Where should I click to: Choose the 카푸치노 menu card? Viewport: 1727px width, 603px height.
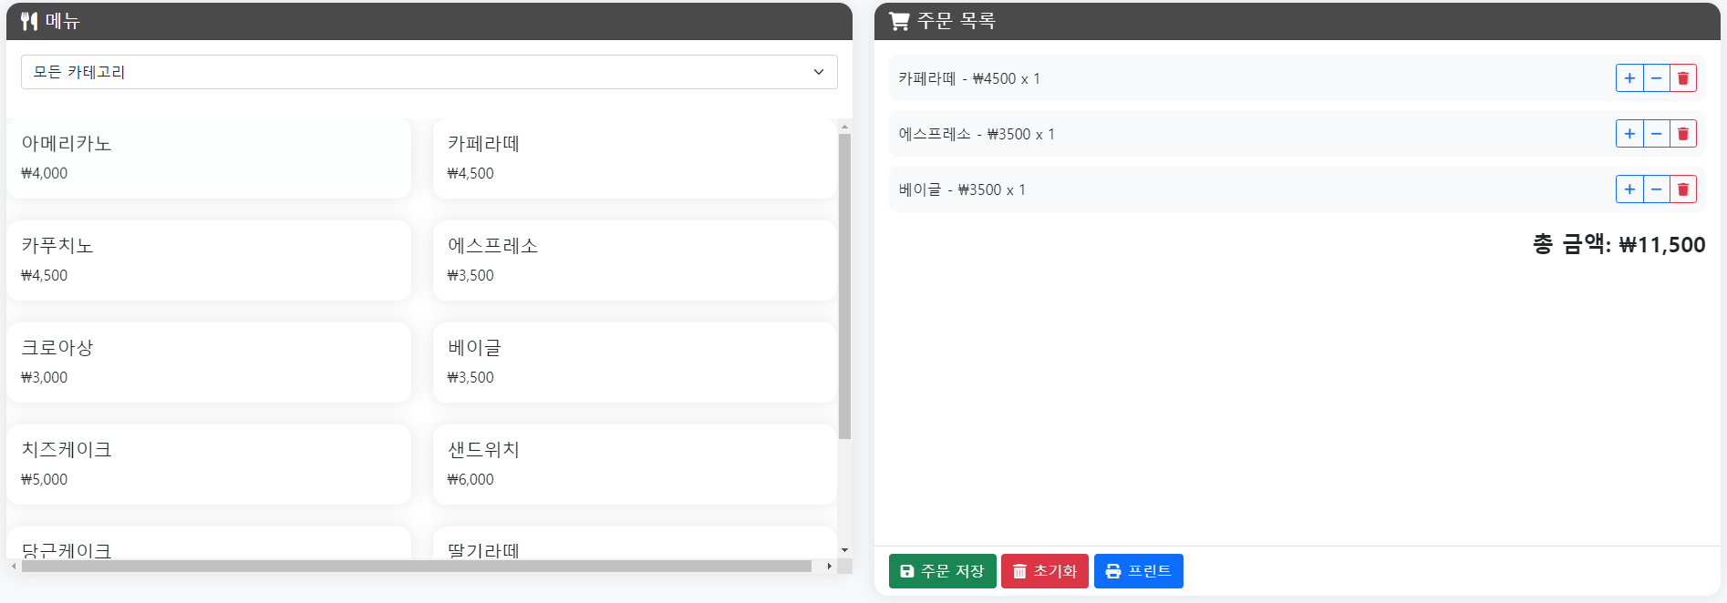pyautogui.click(x=209, y=261)
